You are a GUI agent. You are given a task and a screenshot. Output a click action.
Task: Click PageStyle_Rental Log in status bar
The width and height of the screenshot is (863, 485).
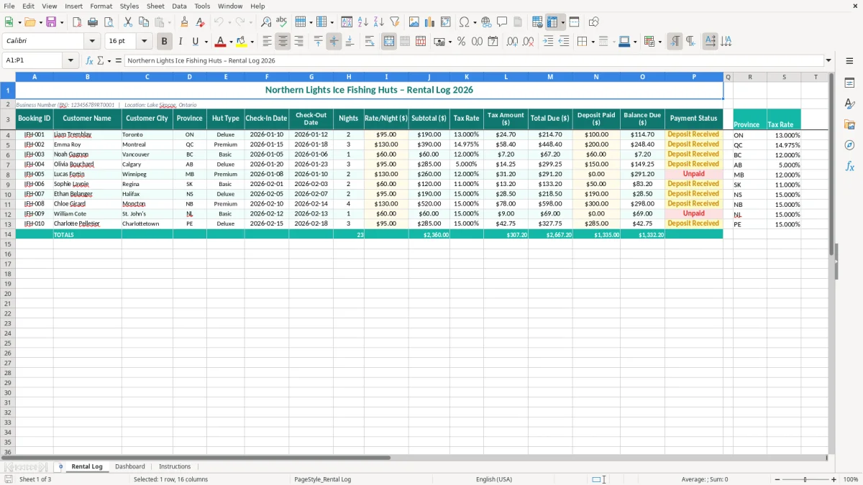click(x=322, y=479)
